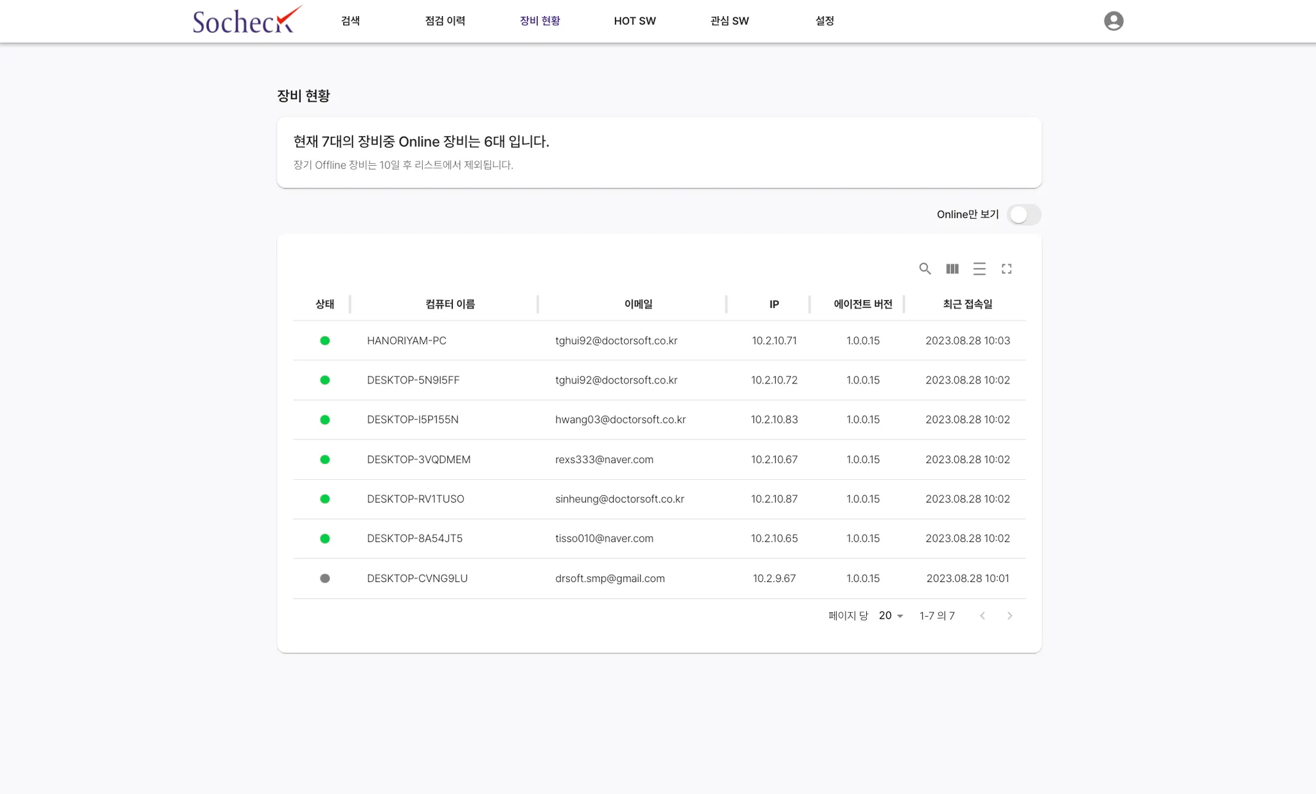This screenshot has width=1316, height=794.
Task: Switch to the 점검 이력 menu
Action: tap(445, 21)
